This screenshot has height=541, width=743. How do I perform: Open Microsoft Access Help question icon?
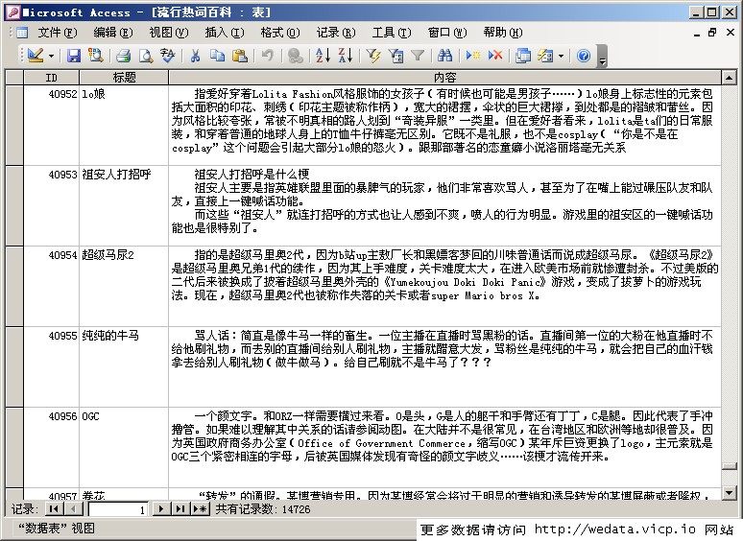click(x=584, y=56)
